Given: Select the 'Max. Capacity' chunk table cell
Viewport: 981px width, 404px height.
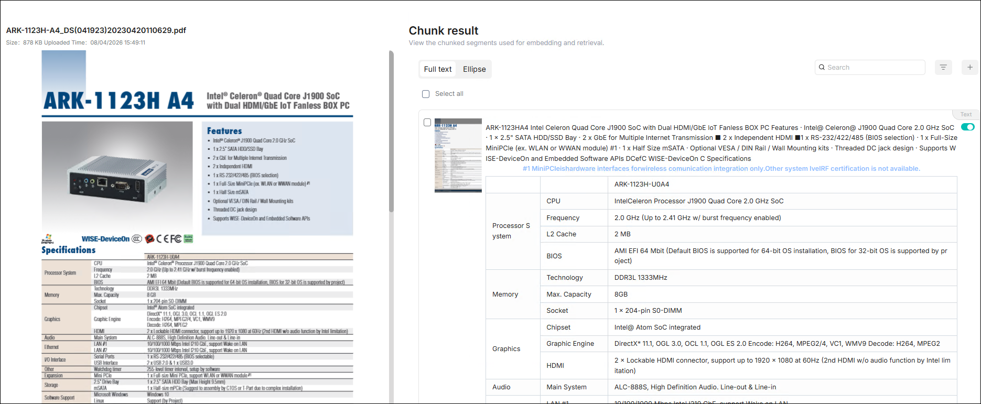Looking at the screenshot, I should point(574,294).
